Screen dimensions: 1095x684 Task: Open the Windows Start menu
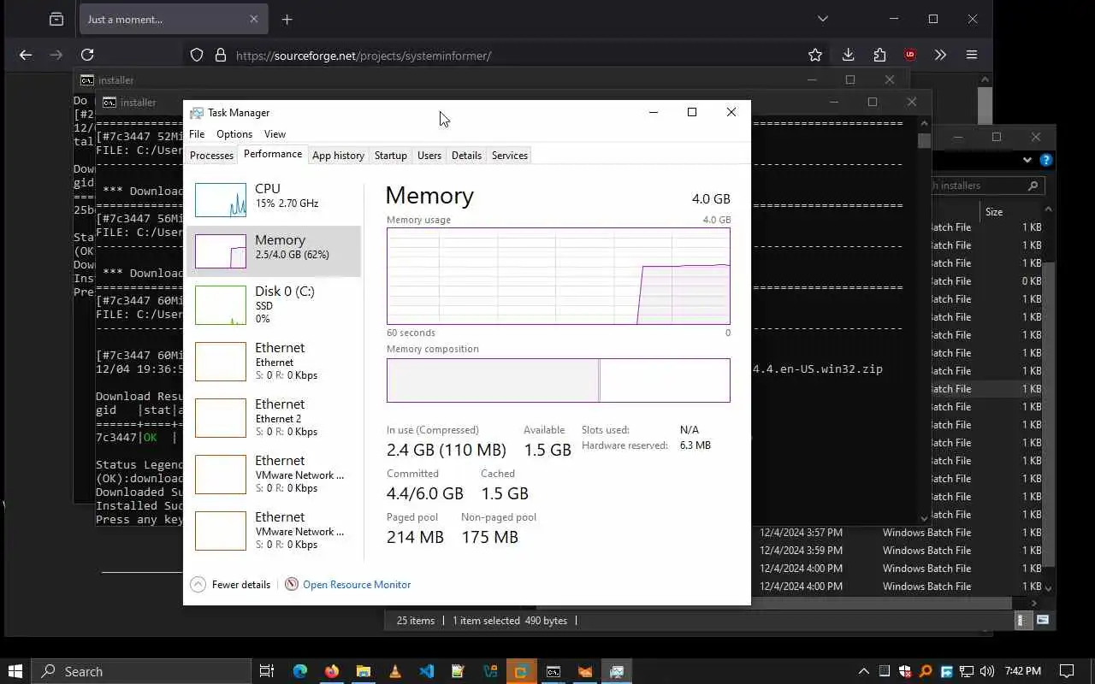[x=15, y=671]
